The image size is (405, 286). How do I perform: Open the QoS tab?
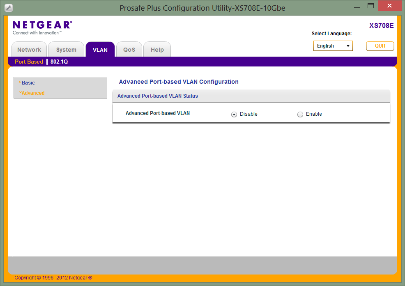click(129, 49)
